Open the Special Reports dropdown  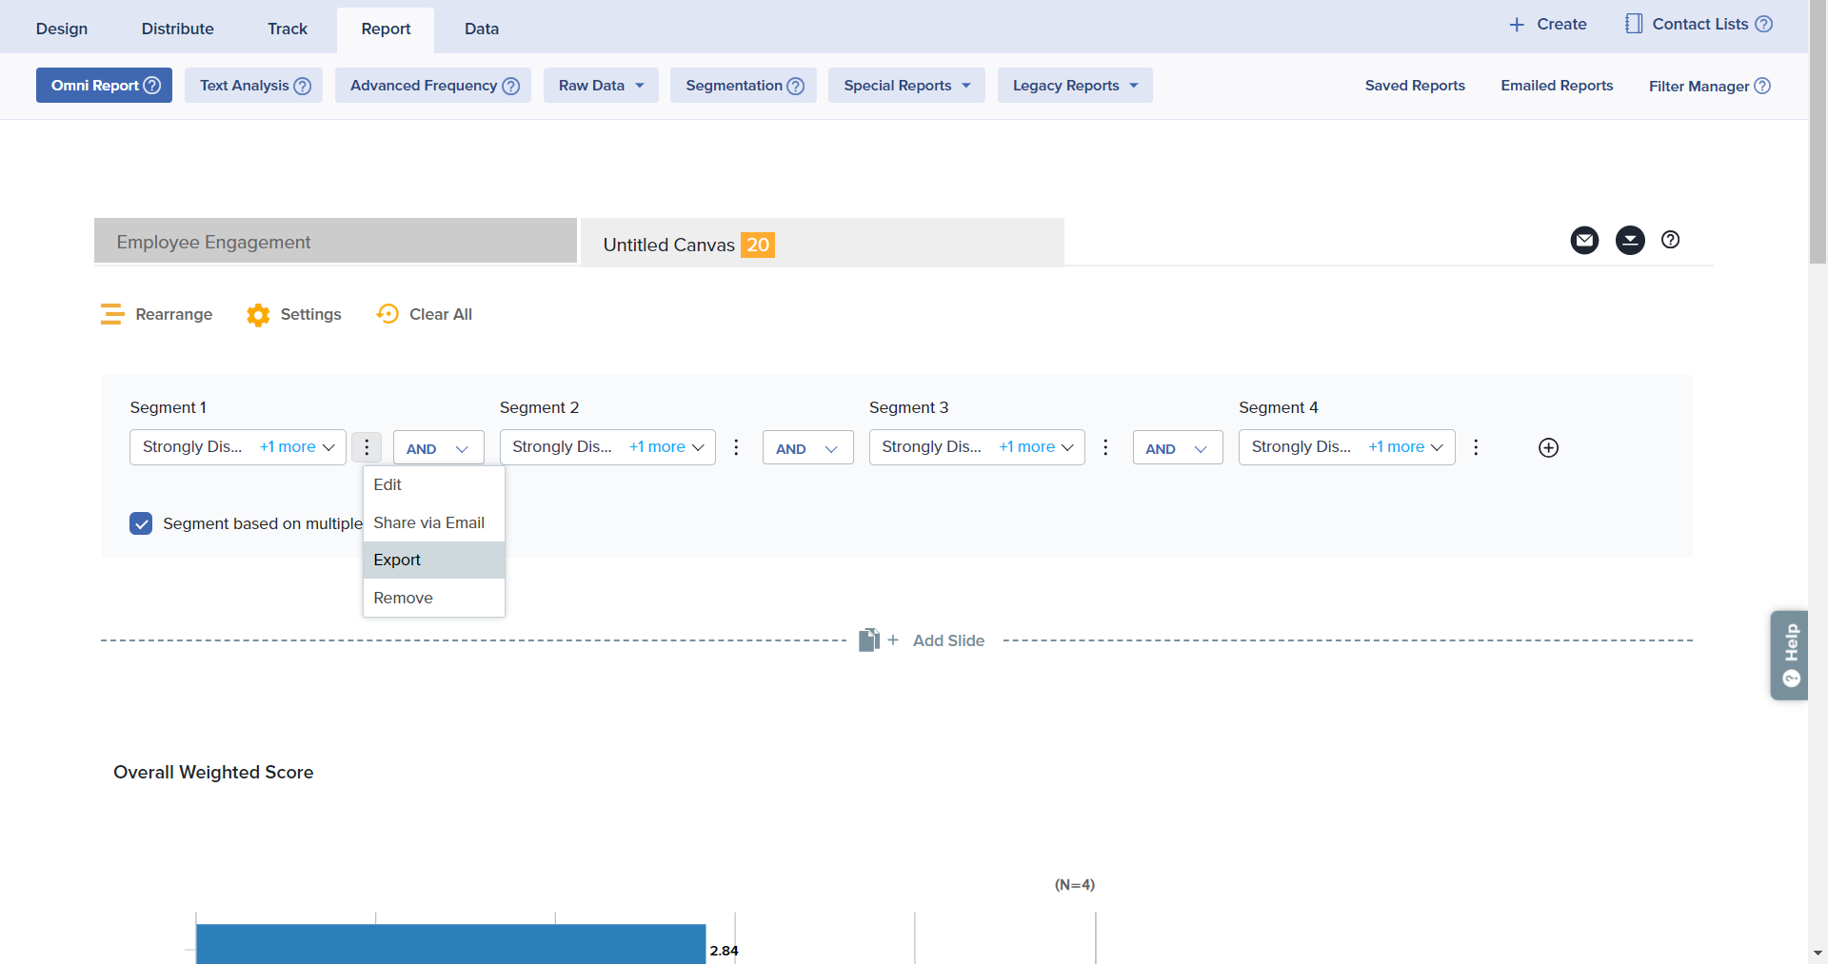(x=905, y=86)
